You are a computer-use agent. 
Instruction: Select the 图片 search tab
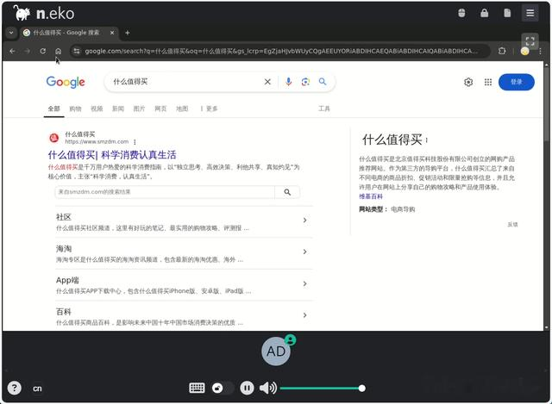(139, 109)
